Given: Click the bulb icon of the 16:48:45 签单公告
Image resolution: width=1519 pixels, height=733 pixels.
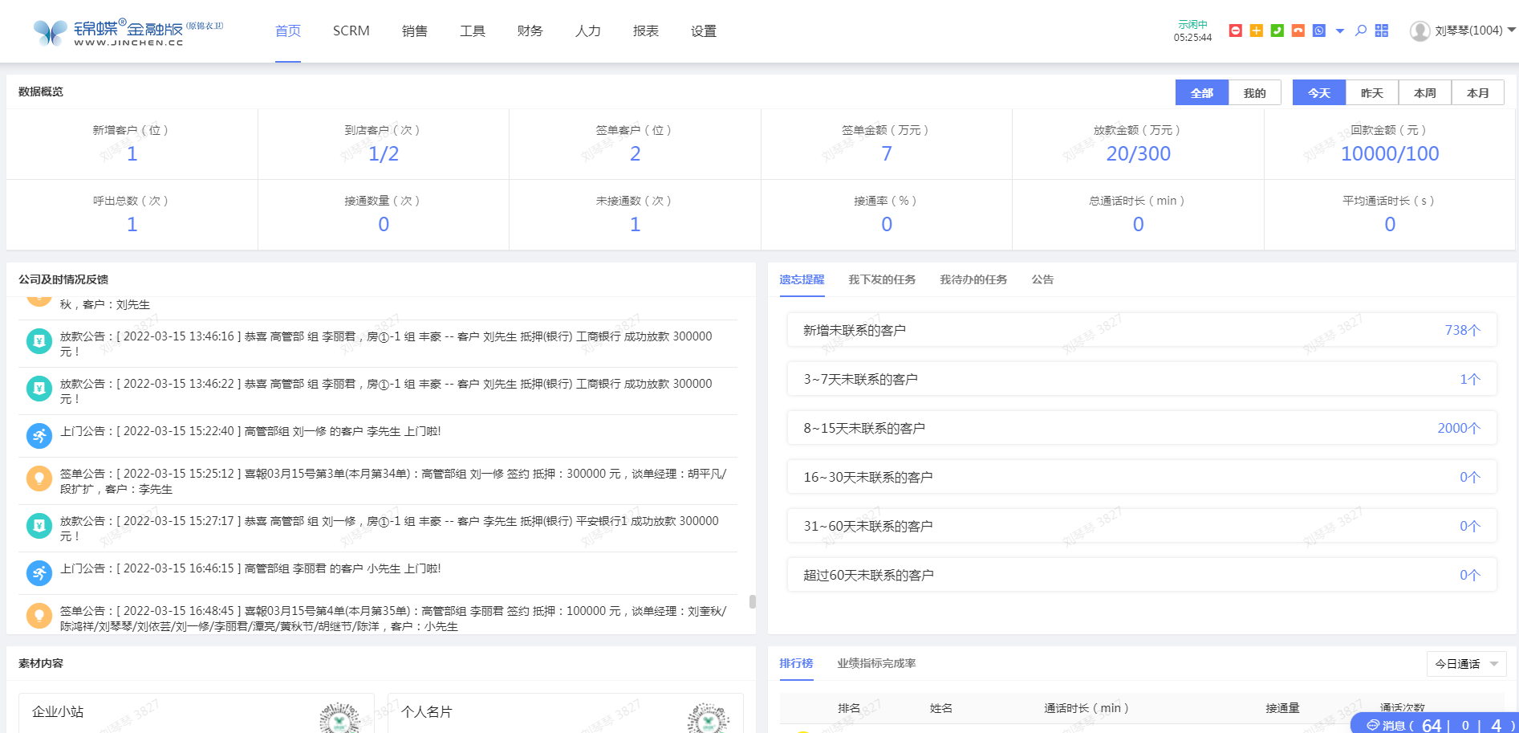Looking at the screenshot, I should click(39, 616).
